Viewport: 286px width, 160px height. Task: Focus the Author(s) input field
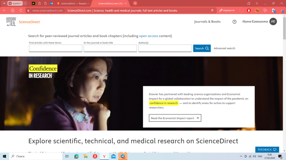click(165, 48)
